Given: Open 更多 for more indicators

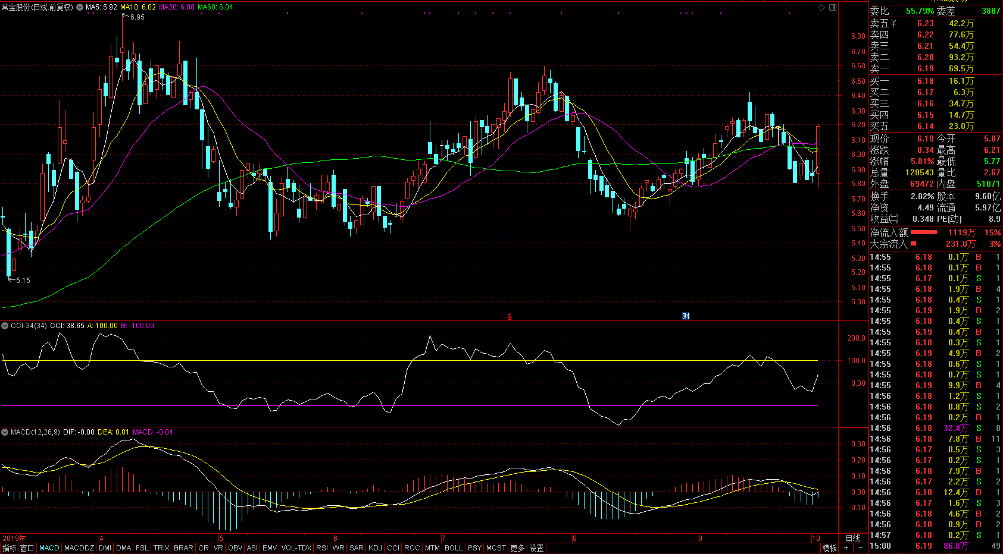Looking at the screenshot, I should (517, 548).
